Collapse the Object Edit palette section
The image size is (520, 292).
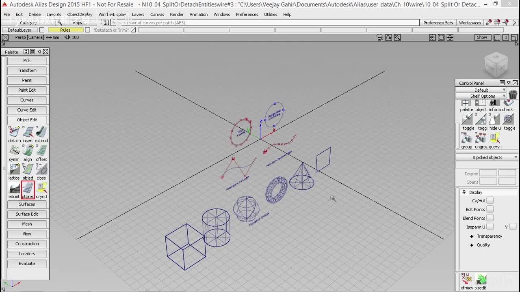(27, 120)
